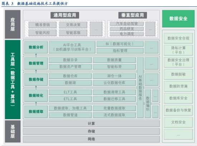197x146 pixels.
Task: Click the 垂直型应用 heading
Action: coord(133,15)
